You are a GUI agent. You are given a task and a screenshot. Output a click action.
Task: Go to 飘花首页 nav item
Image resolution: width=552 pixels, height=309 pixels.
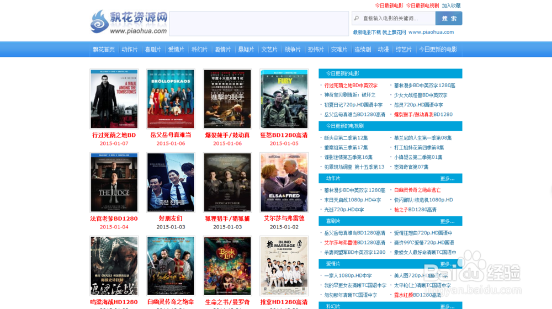[104, 50]
